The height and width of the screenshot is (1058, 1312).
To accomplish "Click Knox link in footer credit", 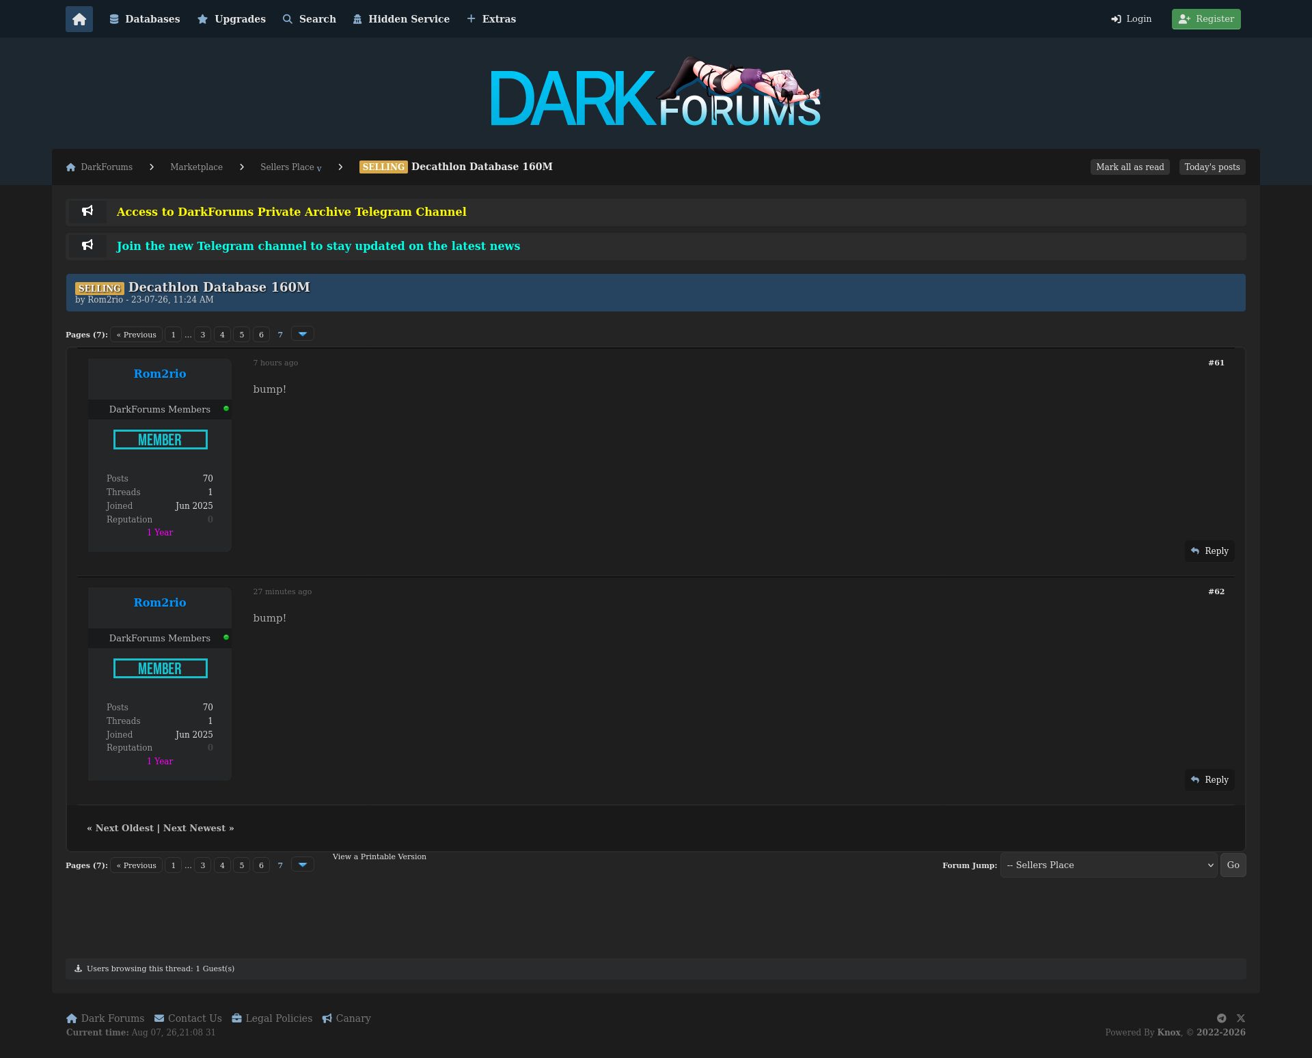I will (x=1168, y=1033).
